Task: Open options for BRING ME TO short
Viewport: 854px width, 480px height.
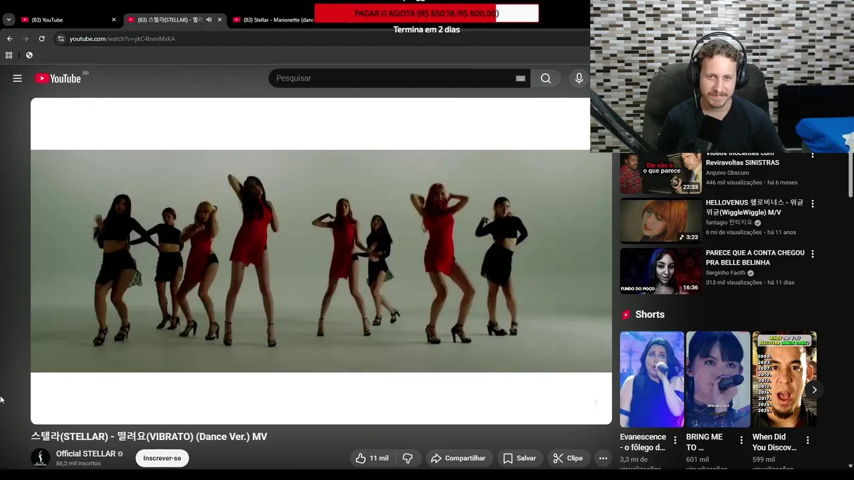Action: point(741,440)
